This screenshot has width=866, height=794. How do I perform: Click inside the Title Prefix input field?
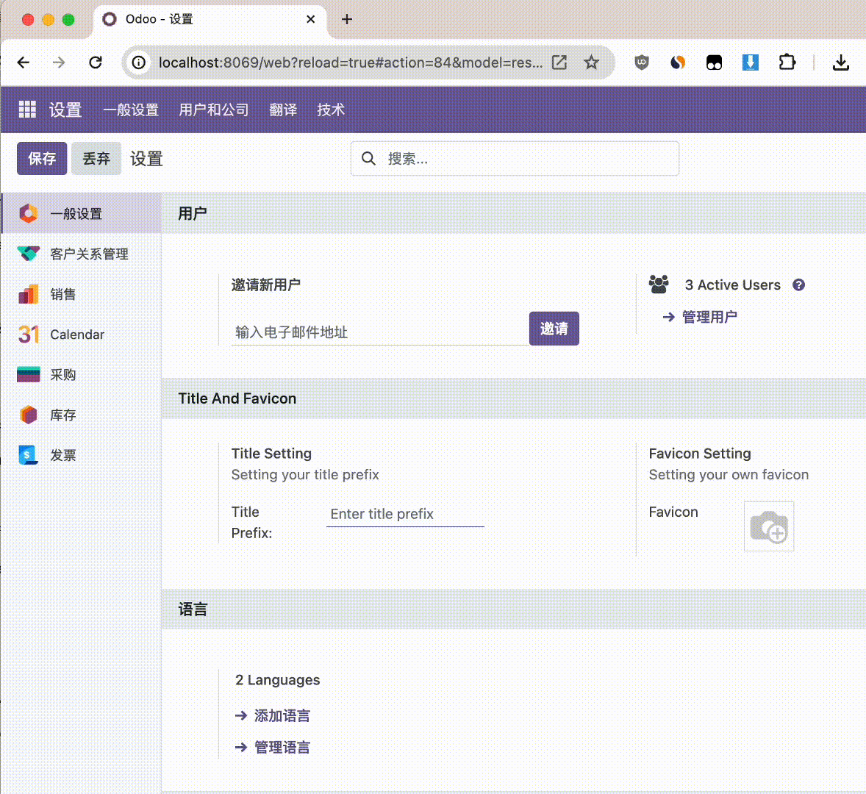(404, 514)
